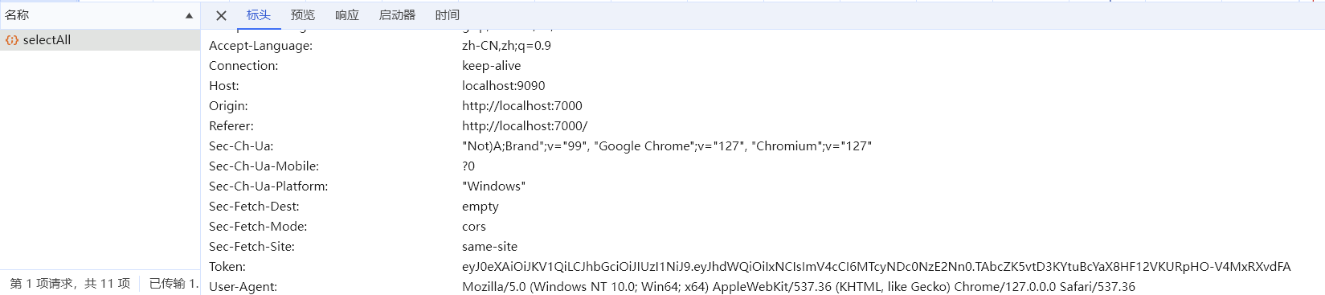Click the Origin value http://localhost:7000

tap(522, 106)
